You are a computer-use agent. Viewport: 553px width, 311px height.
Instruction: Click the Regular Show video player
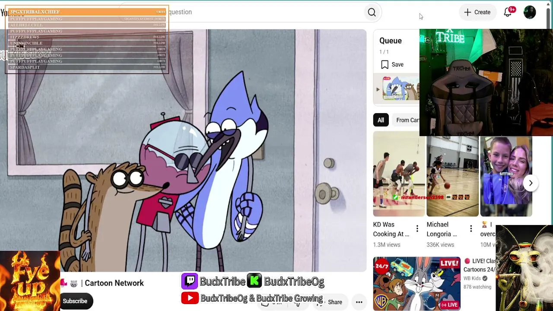point(183,150)
